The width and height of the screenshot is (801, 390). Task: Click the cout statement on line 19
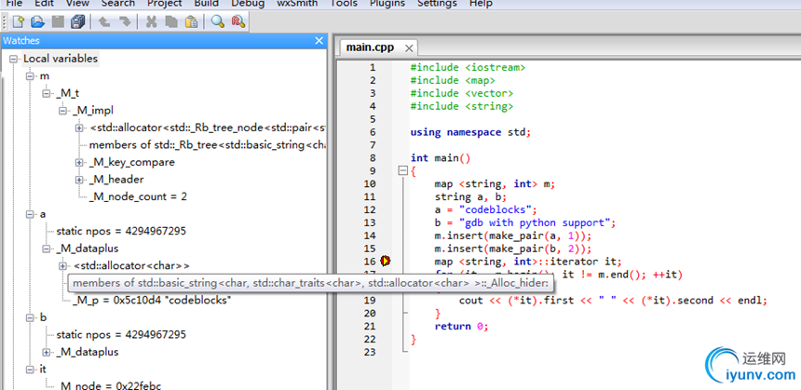(613, 300)
